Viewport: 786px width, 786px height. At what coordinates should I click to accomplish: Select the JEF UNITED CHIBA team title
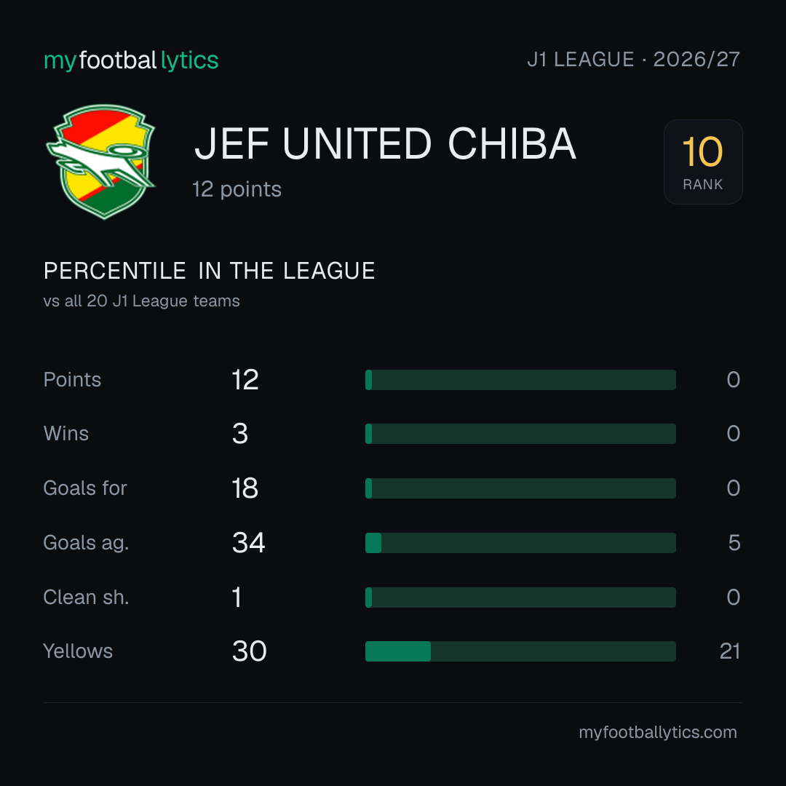pyautogui.click(x=385, y=144)
